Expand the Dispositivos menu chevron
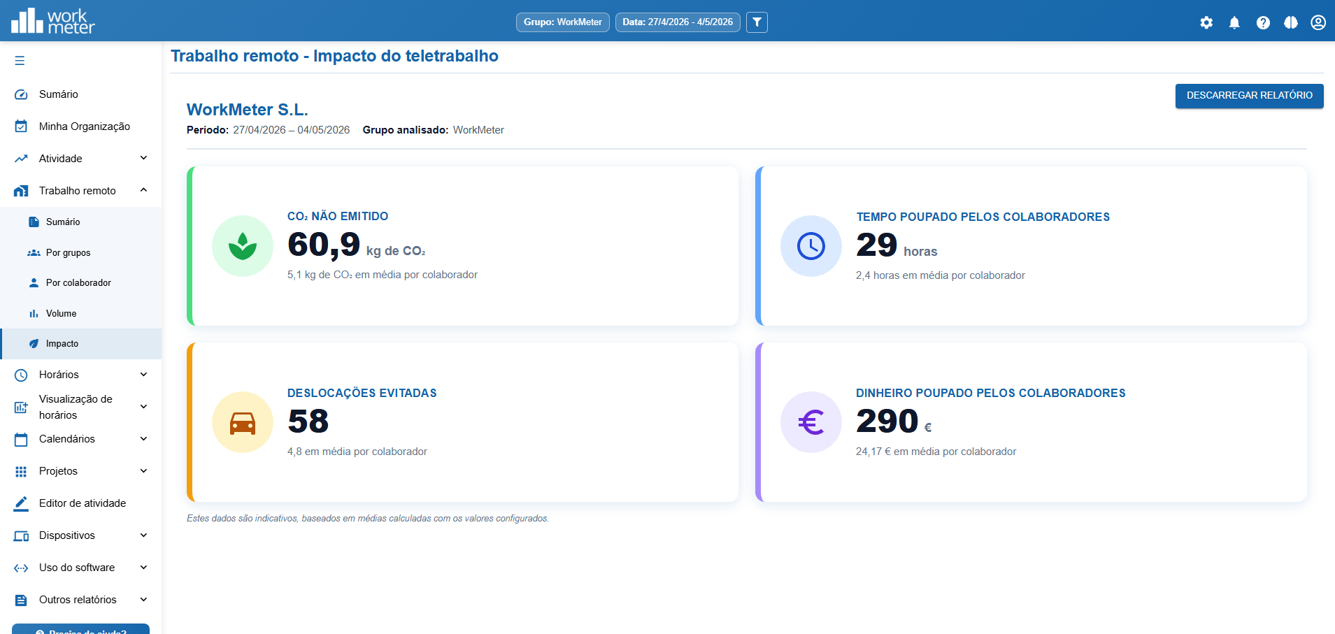This screenshot has width=1335, height=634. tap(143, 535)
